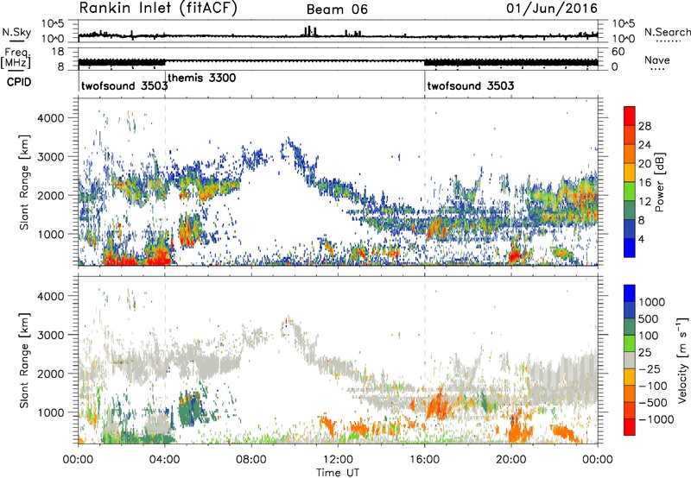The height and width of the screenshot is (478, 691).
Task: Click the '04:00' time axis label
Action: tap(165, 460)
